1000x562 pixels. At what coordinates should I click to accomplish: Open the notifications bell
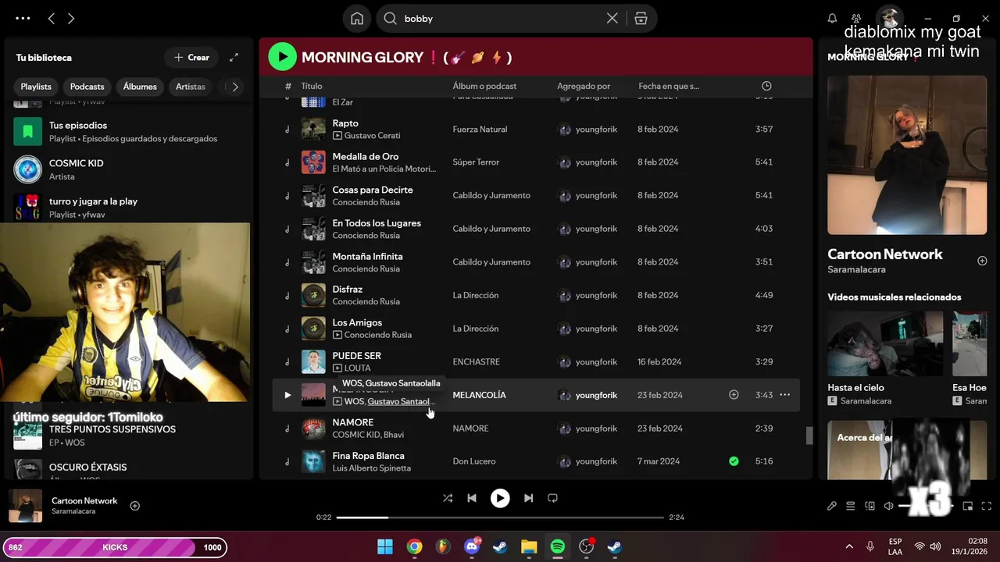click(832, 18)
